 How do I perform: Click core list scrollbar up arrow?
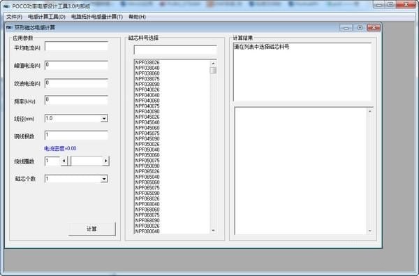[213, 64]
